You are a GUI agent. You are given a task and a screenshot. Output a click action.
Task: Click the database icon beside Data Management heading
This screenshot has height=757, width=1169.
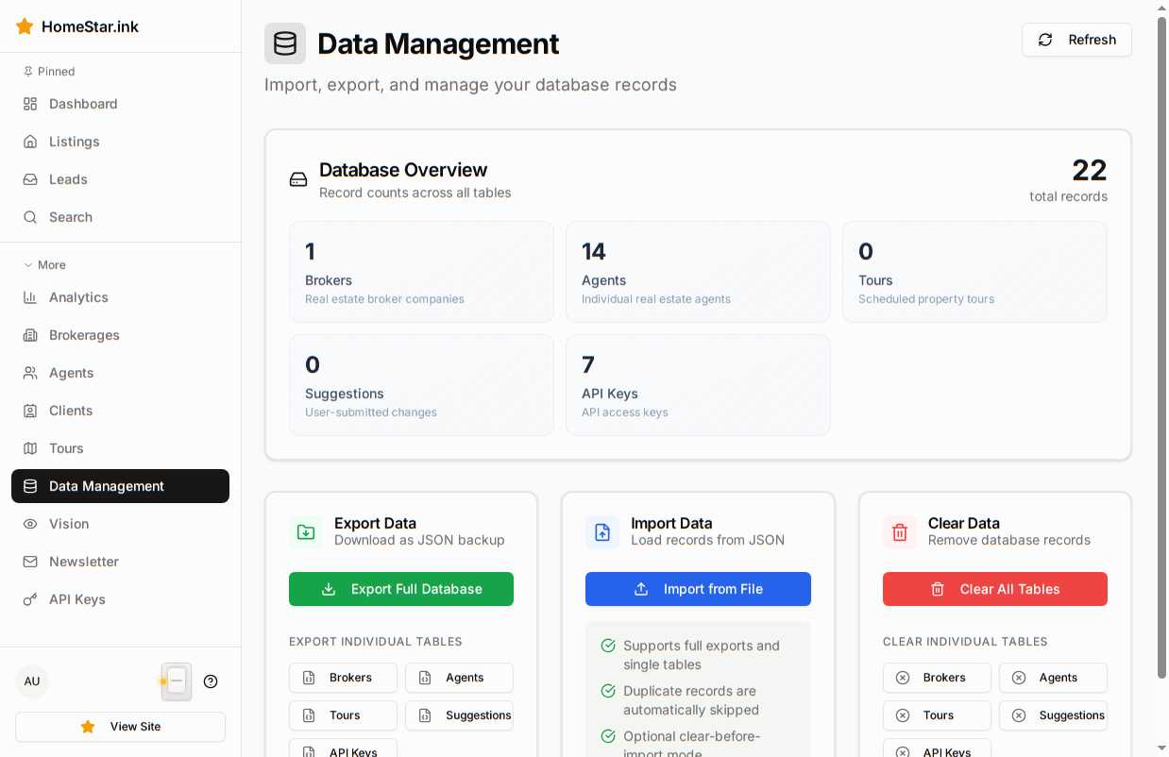coord(285,43)
